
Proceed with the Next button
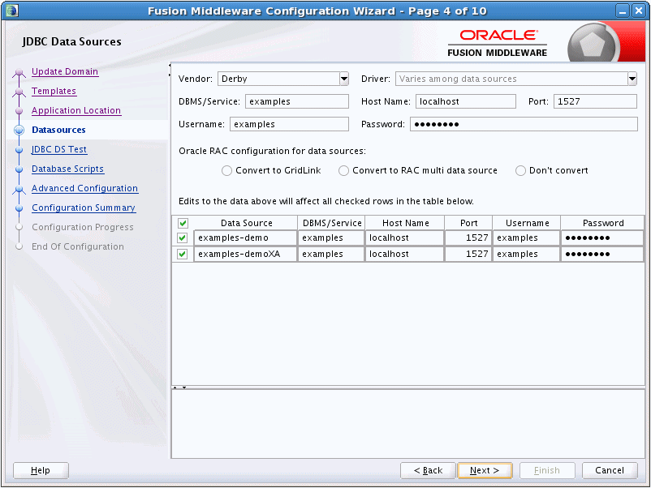[485, 471]
